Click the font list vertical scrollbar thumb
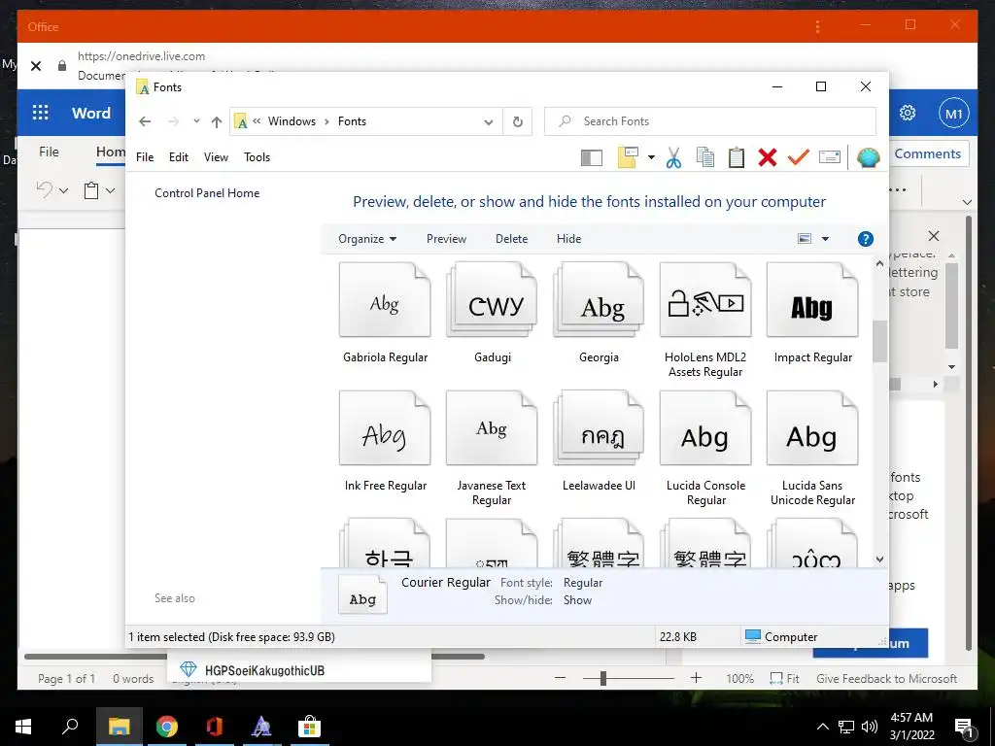The width and height of the screenshot is (995, 746). [x=879, y=341]
